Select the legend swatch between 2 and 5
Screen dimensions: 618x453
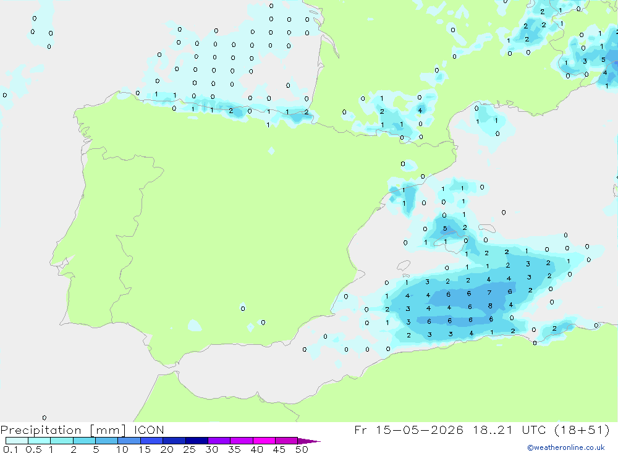click(84, 441)
